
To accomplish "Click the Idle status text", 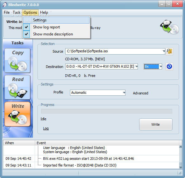I will 43,119.
